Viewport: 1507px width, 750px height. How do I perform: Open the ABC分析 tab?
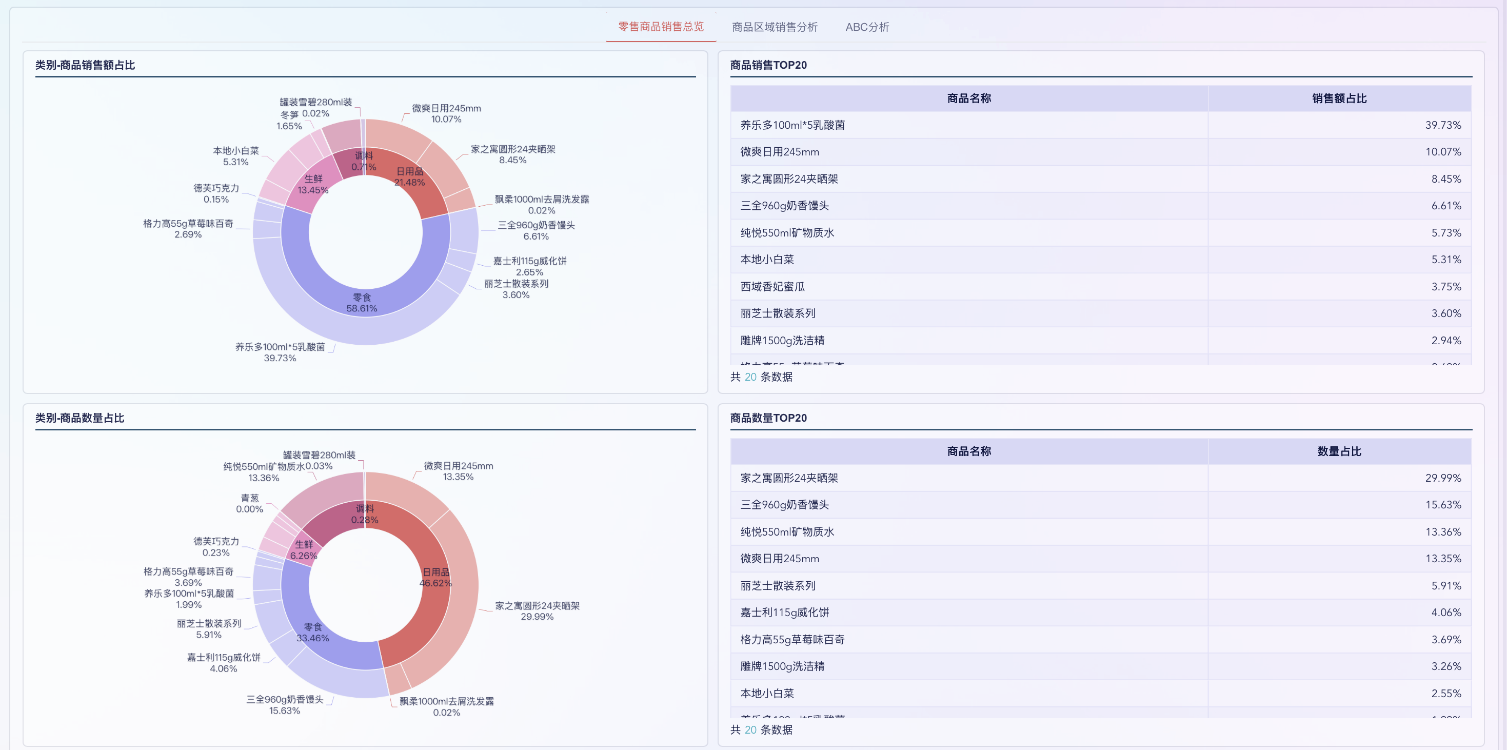pos(867,27)
